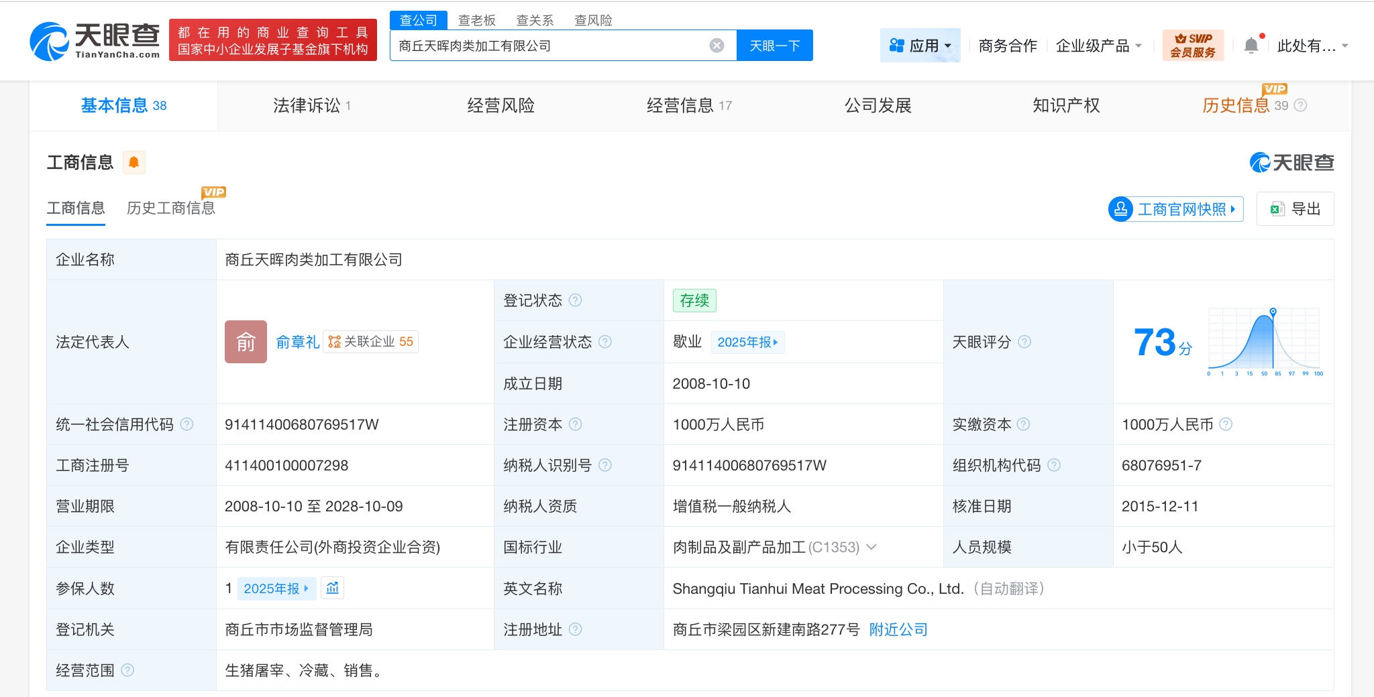Open the user account dropdown 此处有…
Viewport: 1374px width, 697px height.
click(x=1312, y=46)
